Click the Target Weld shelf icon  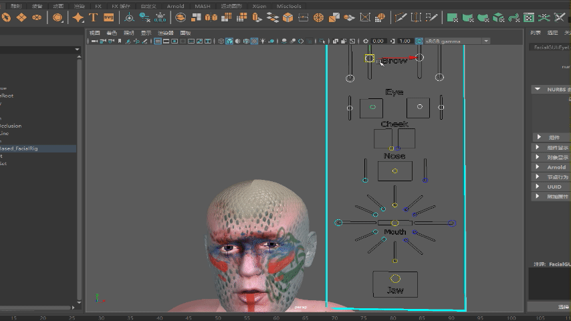(415, 17)
